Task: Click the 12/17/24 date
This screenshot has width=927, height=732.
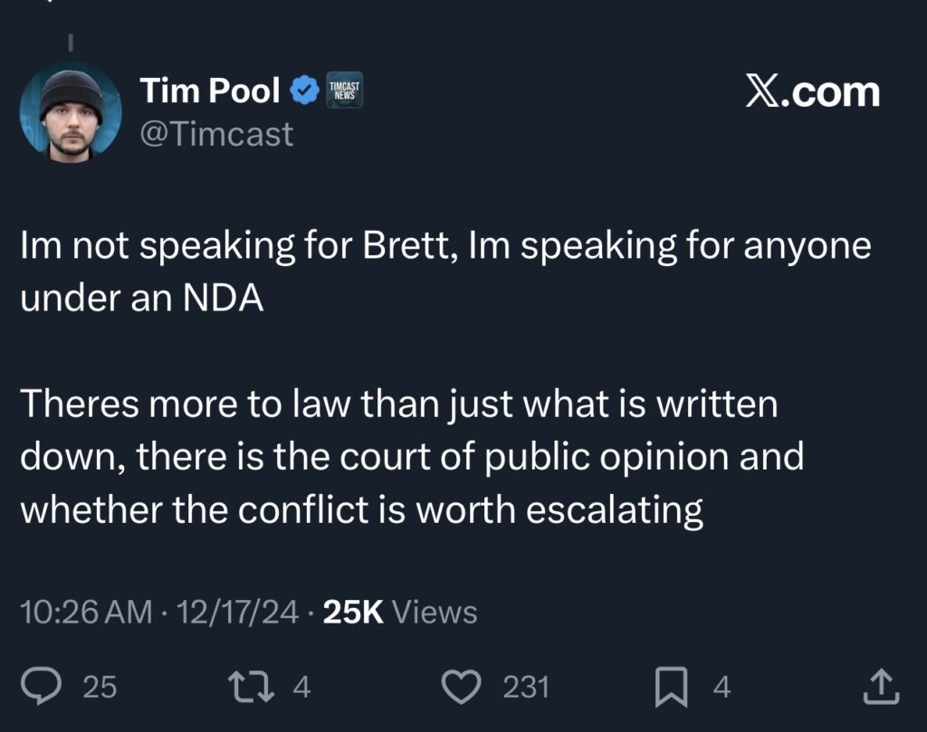Action: pos(238,613)
